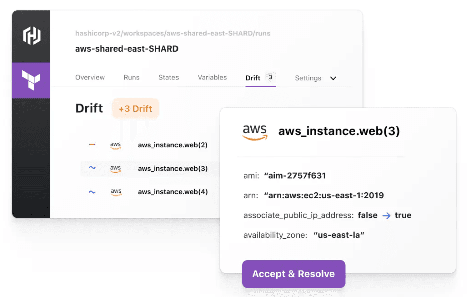Click the HashiCorp logo in sidebar
This screenshot has height=297, width=472.
click(32, 36)
